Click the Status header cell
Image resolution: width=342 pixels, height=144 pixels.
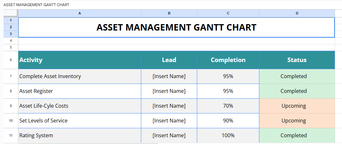297,60
